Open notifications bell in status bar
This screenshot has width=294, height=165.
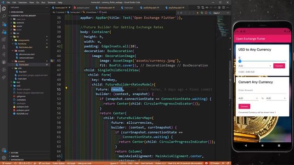tap(228, 163)
